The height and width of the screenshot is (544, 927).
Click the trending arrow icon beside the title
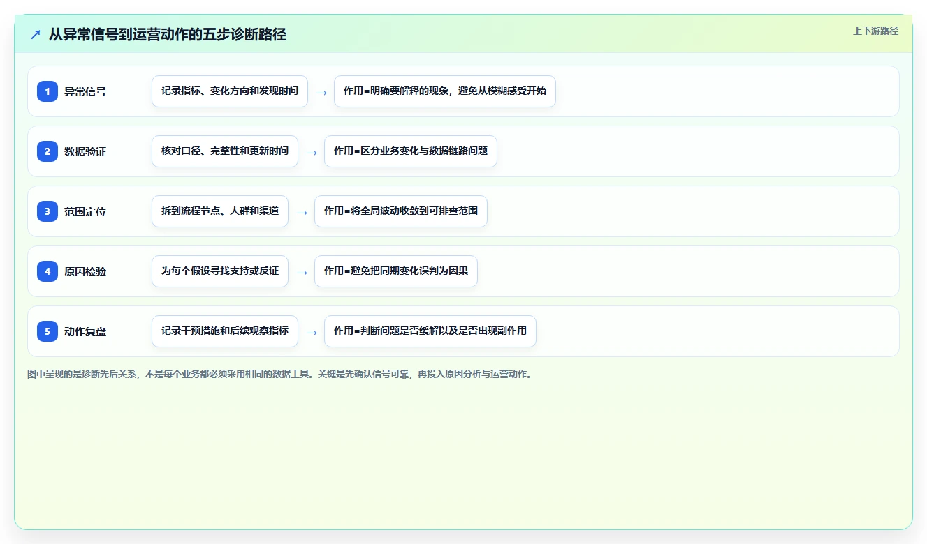click(36, 35)
